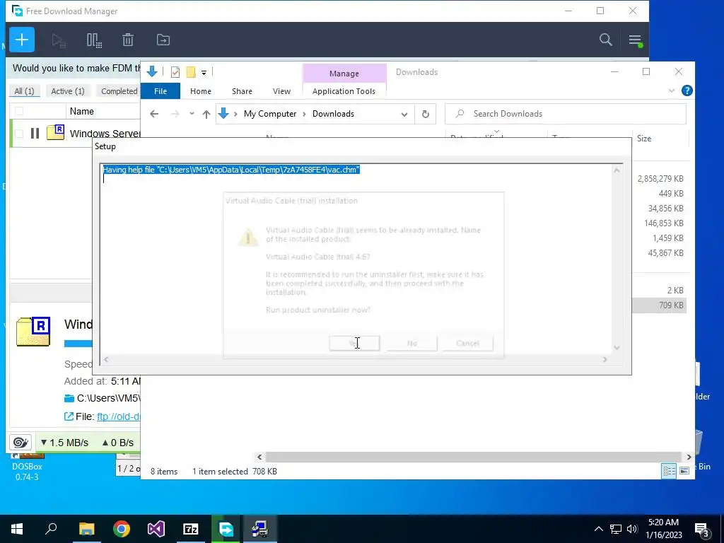Open Free Download Manager taskbar icon
The height and width of the screenshot is (543, 724).
226,529
